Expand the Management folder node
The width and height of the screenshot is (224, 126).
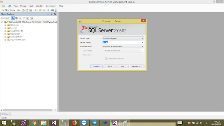[5, 37]
